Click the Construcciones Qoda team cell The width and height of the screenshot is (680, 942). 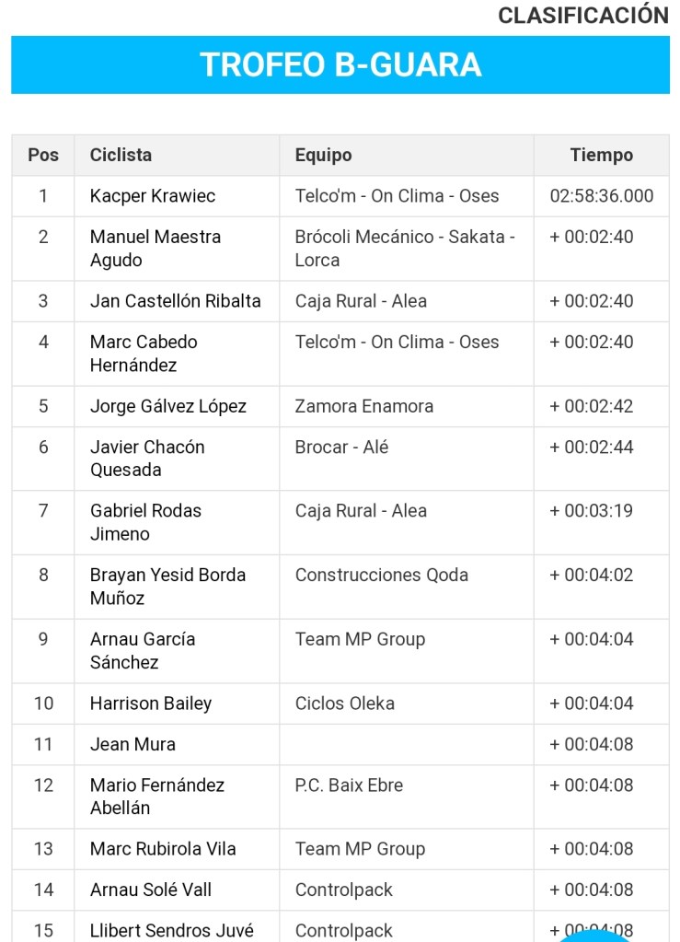coord(381,576)
